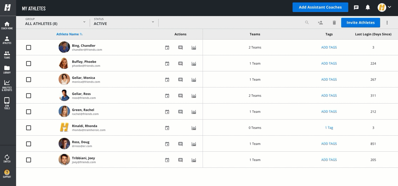Message Phoebe Buffay via chat icon
Image resolution: width=398 pixels, height=186 pixels.
click(180, 64)
